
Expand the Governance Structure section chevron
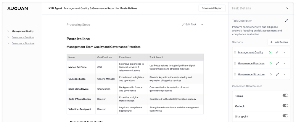pos(284,74)
